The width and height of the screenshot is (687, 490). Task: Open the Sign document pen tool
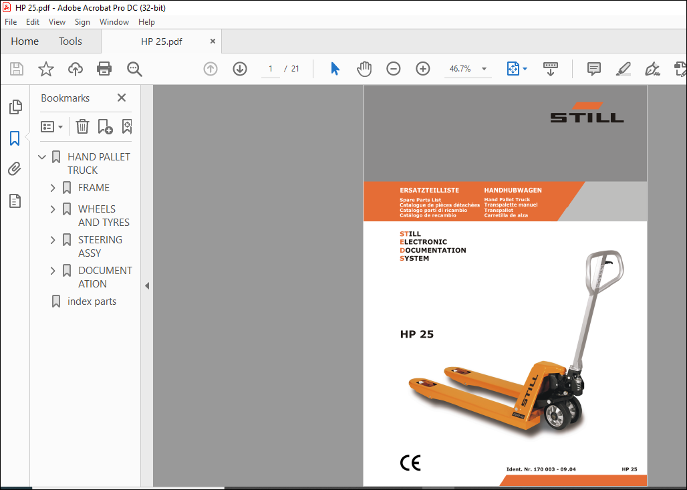click(652, 69)
